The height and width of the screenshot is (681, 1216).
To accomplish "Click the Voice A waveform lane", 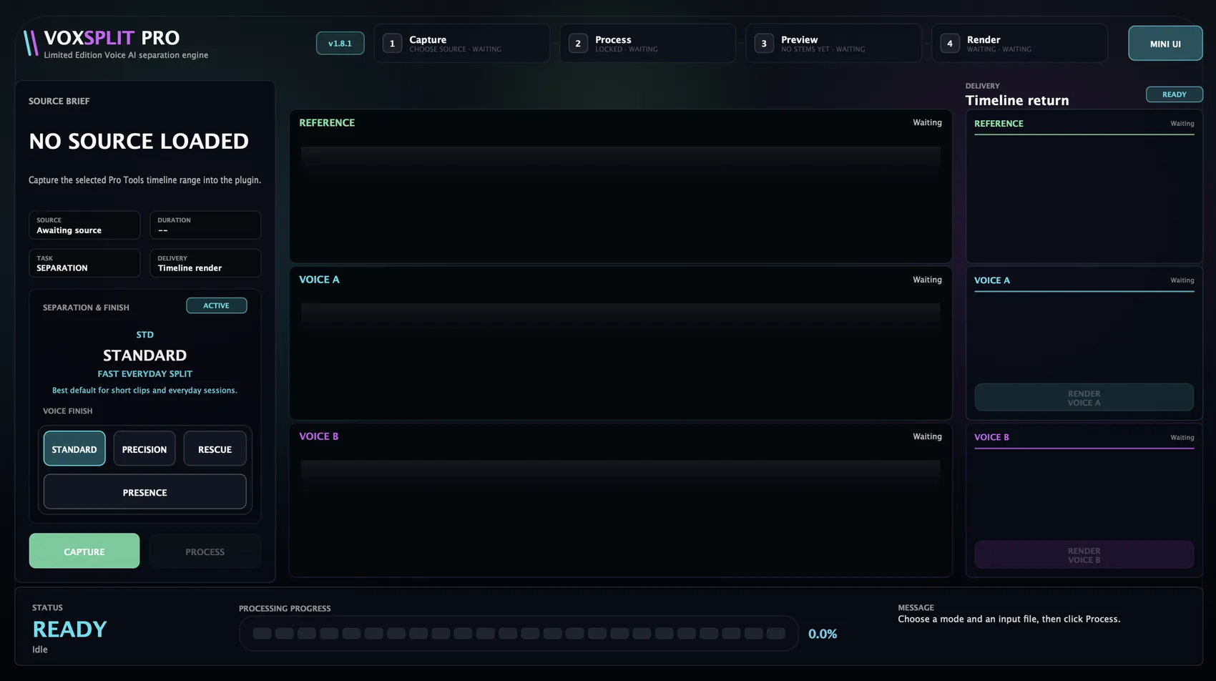I will click(620, 343).
